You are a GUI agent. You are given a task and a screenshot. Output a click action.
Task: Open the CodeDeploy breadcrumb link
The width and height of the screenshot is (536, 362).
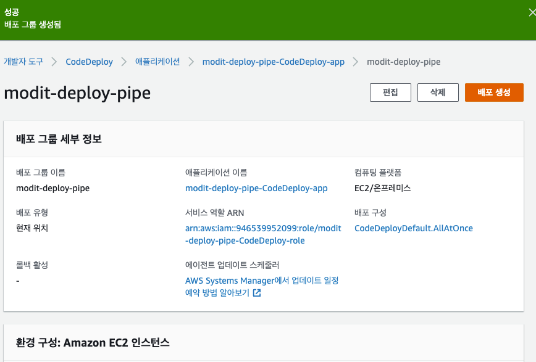click(89, 62)
